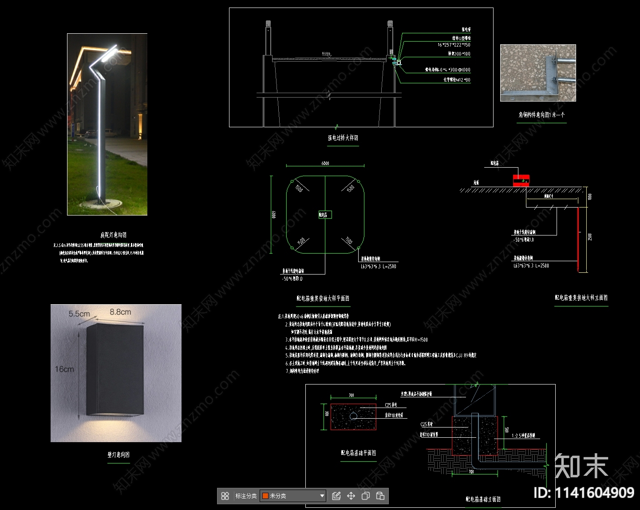Click the copy (overlapping squares) icon
The height and width of the screenshot is (510, 640).
click(x=366, y=496)
